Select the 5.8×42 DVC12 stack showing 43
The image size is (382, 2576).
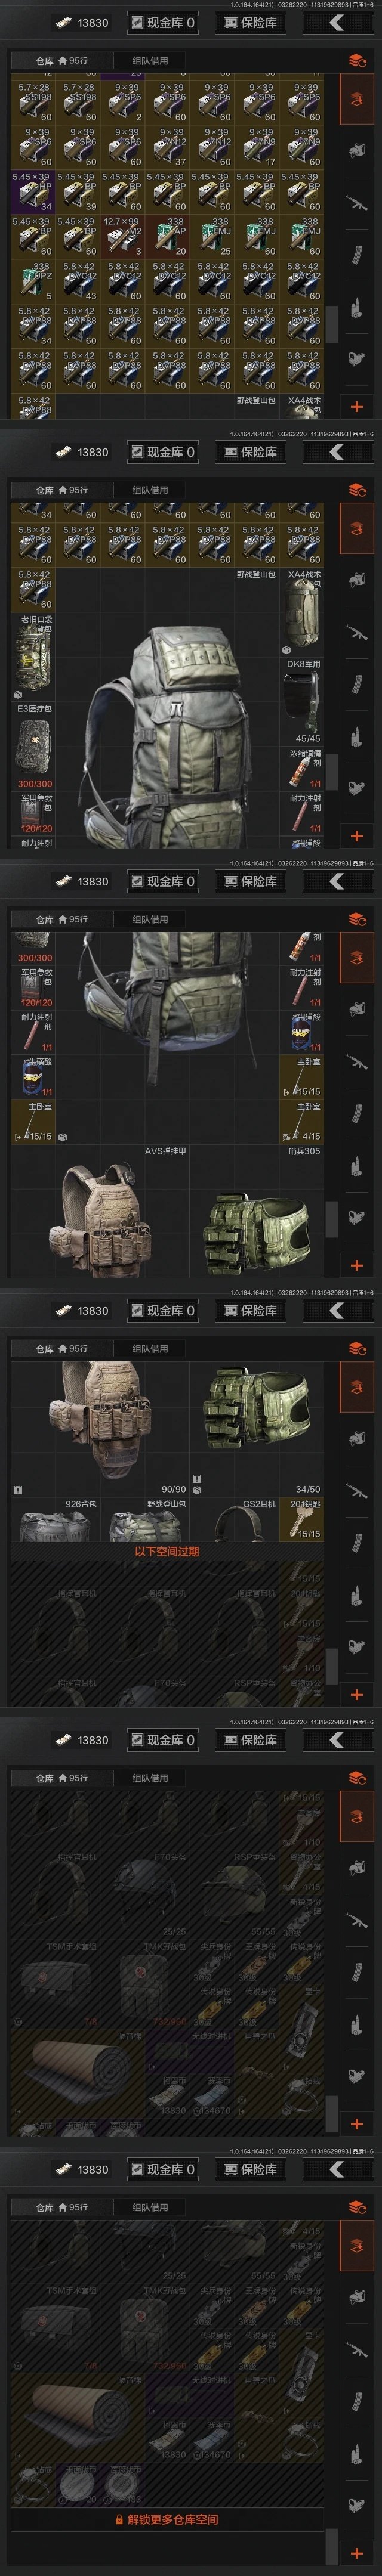(x=78, y=281)
